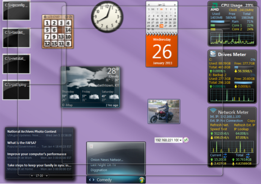Screen dimensions: 261x184
Task: Click the analog clock gadget
Action: click(103, 13)
